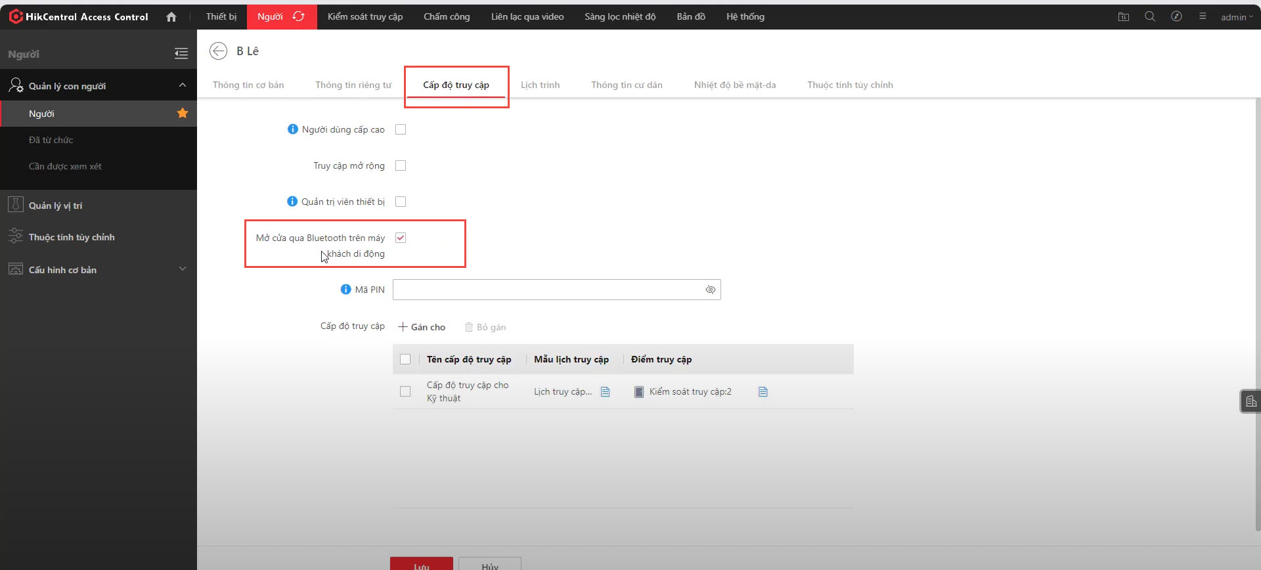This screenshot has height=570, width=1261.
Task: Switch to the Lịch trình tab
Action: point(540,85)
